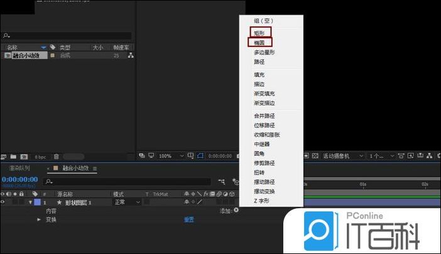Viewport: 441px width, 254px height.
Task: Click the always preview this view icon
Action: tap(142, 156)
